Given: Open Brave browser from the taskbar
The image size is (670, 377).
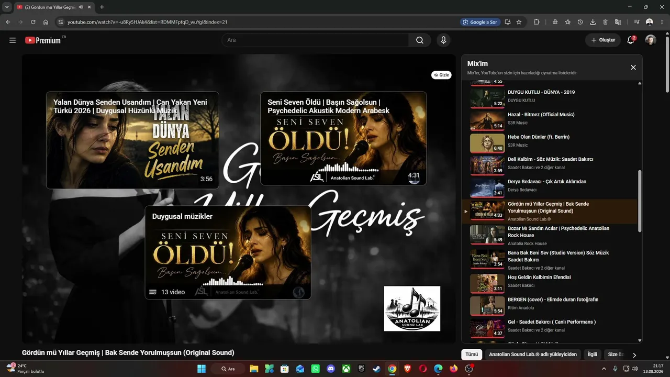Looking at the screenshot, I should coord(407,369).
